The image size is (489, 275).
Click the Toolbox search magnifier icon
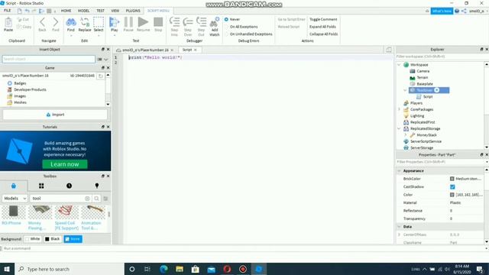pos(97,199)
